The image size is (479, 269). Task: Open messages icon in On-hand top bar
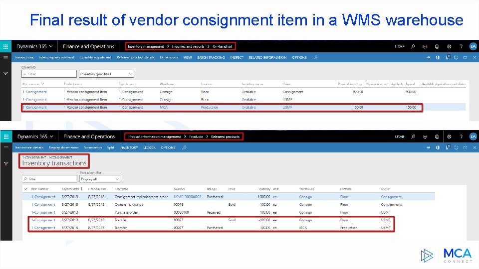425,46
